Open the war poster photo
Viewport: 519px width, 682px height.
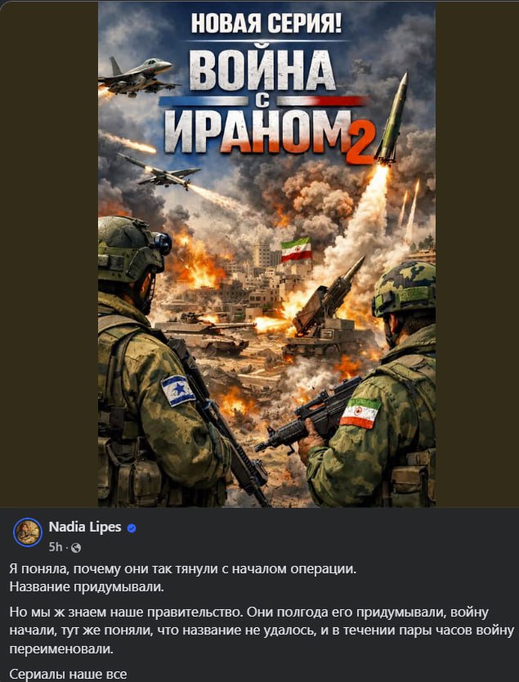267,254
